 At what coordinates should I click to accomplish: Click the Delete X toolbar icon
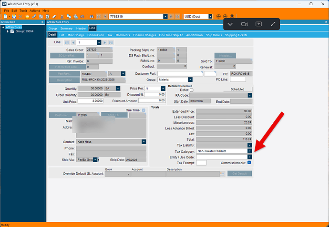[21, 16]
